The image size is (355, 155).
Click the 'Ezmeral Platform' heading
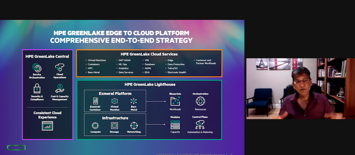pos(115,93)
